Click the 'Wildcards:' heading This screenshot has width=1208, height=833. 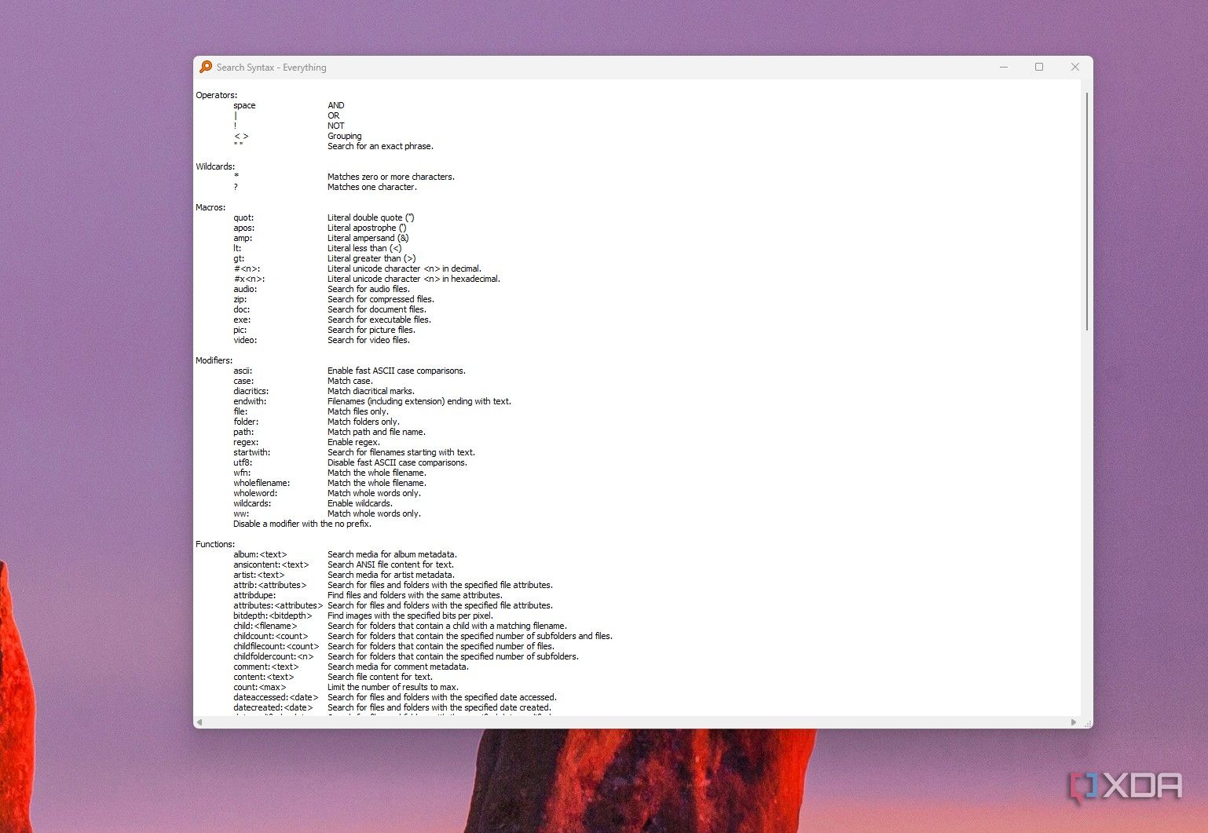pyautogui.click(x=215, y=166)
